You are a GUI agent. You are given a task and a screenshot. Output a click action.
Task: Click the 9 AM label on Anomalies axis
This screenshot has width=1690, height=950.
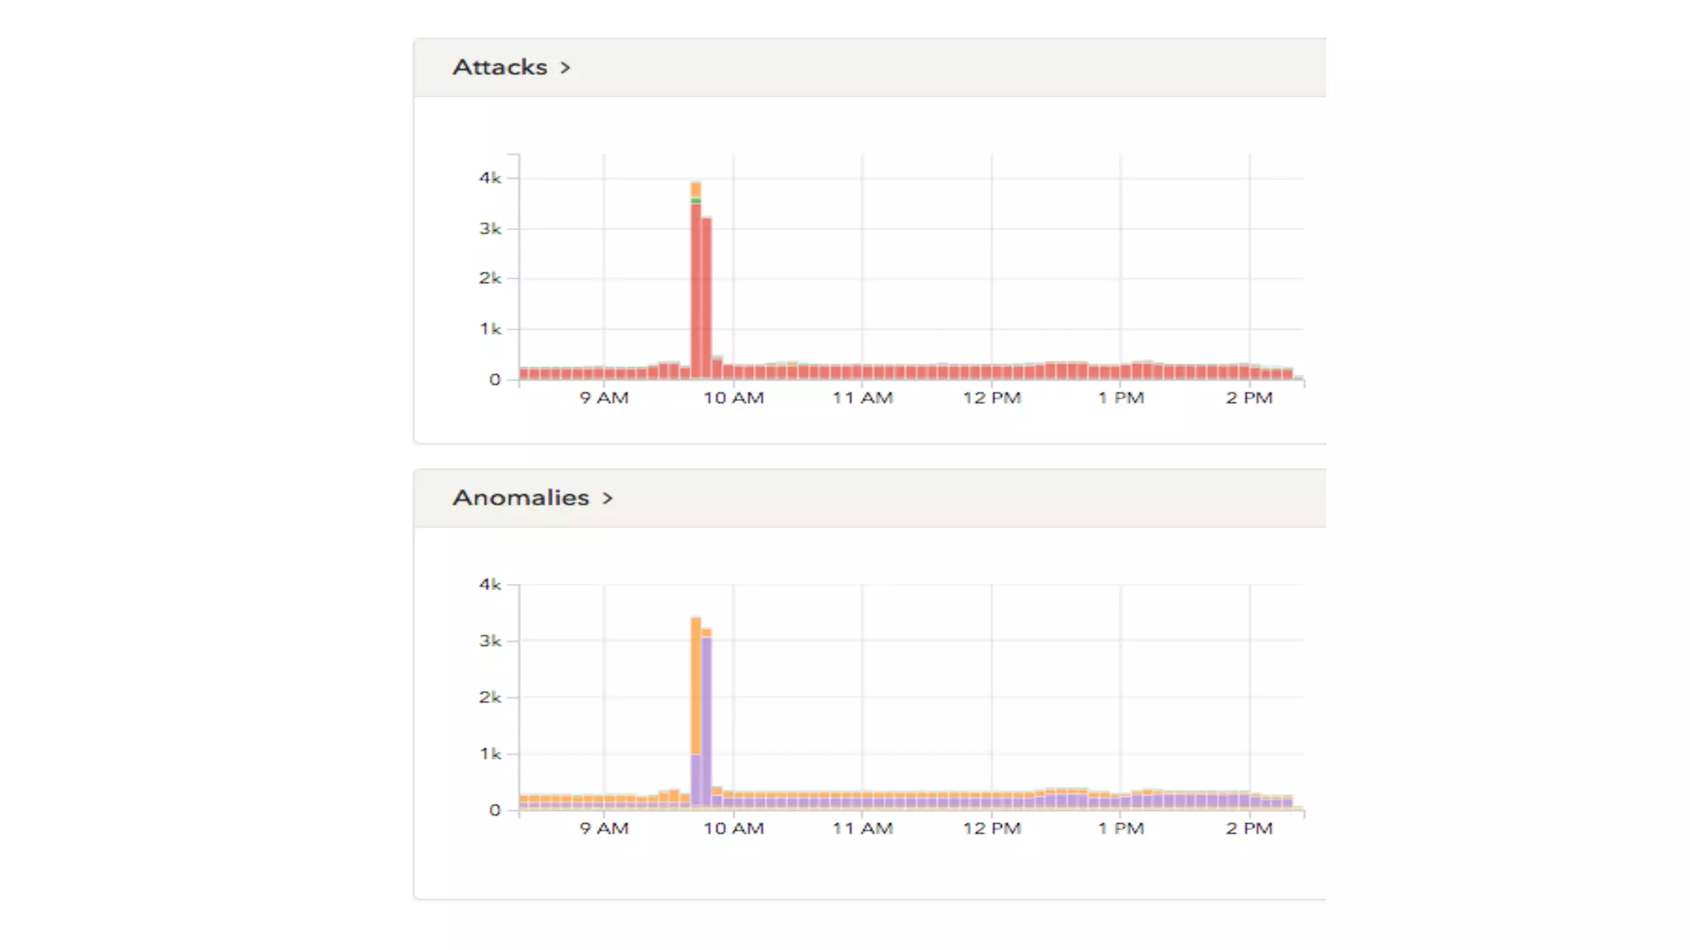coord(603,828)
